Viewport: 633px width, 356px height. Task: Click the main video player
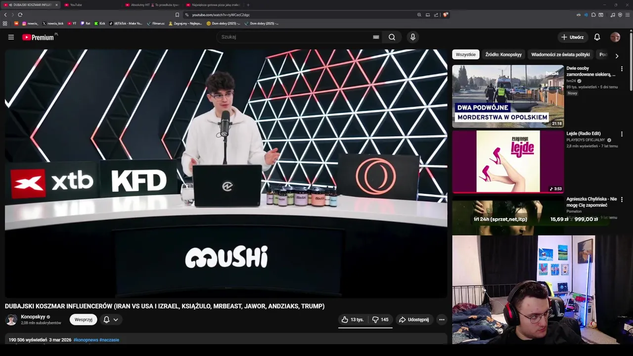click(226, 174)
